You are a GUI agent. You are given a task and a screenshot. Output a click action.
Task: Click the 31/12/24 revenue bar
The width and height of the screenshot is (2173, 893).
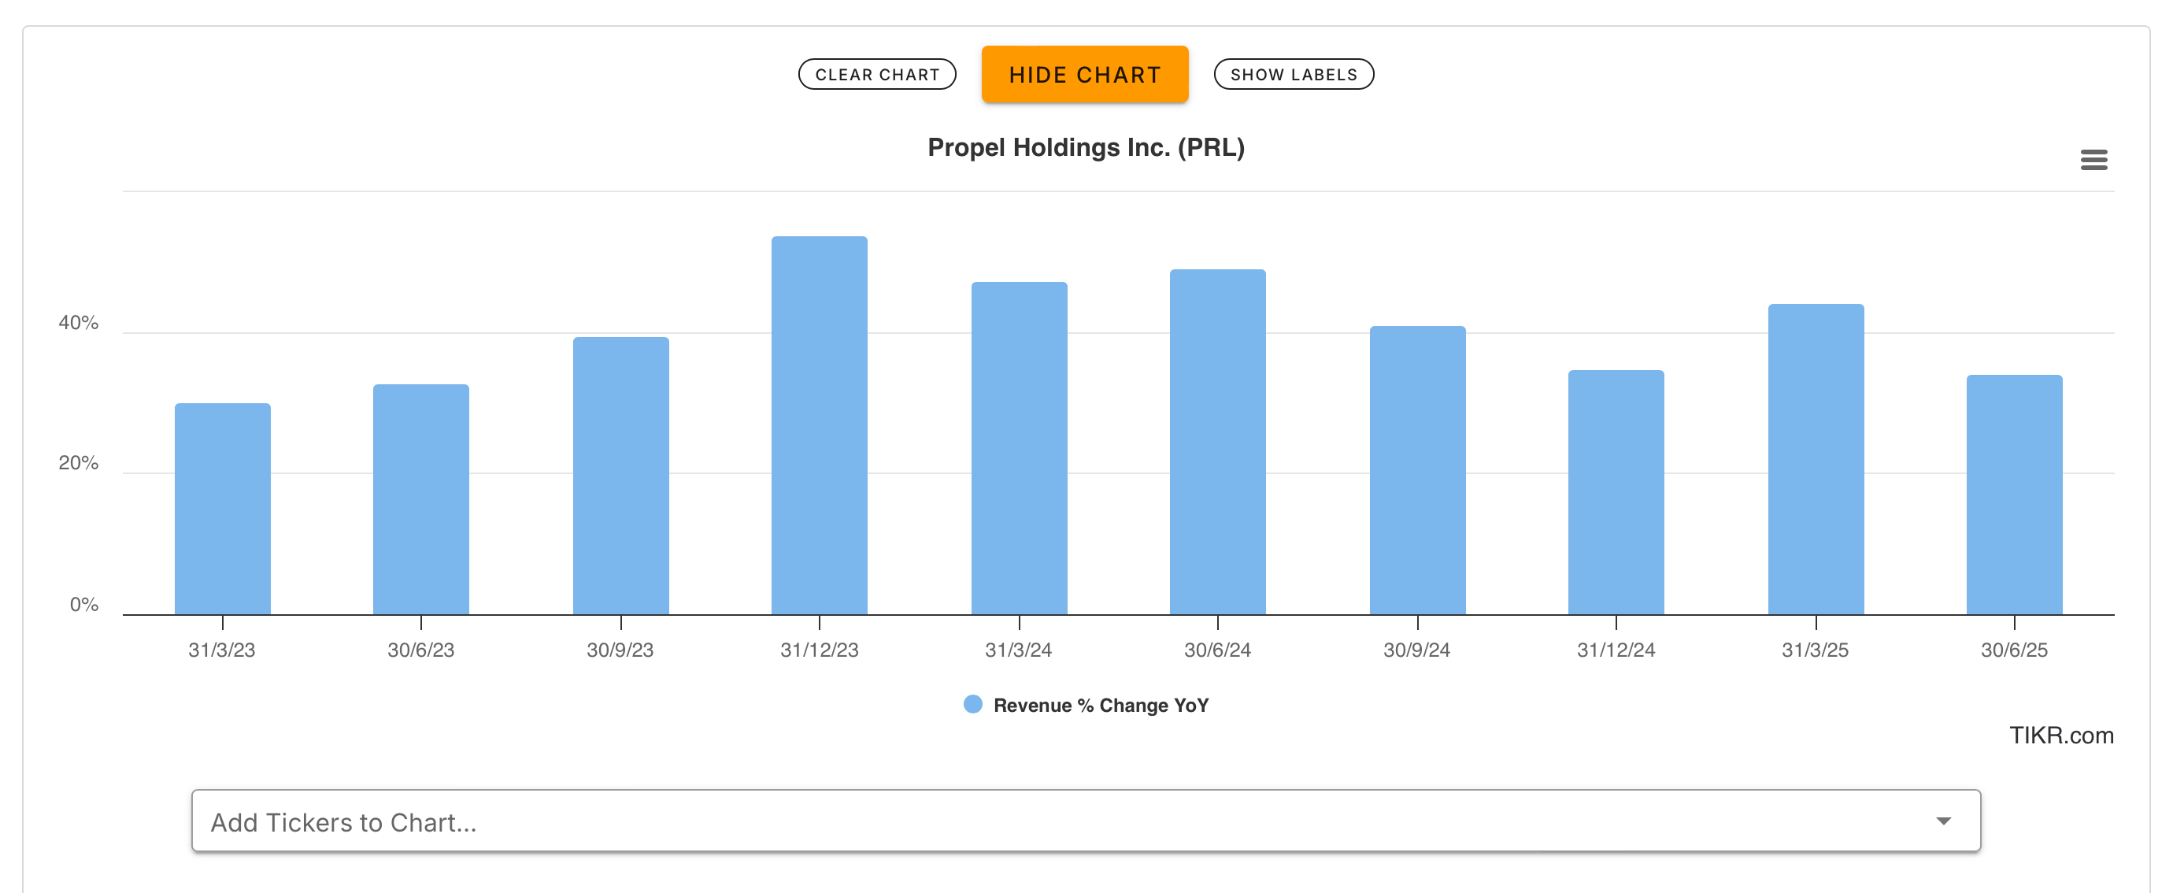pyautogui.click(x=1616, y=492)
